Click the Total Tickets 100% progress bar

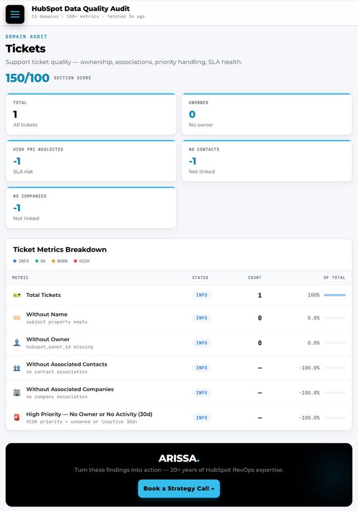pyautogui.click(x=335, y=295)
